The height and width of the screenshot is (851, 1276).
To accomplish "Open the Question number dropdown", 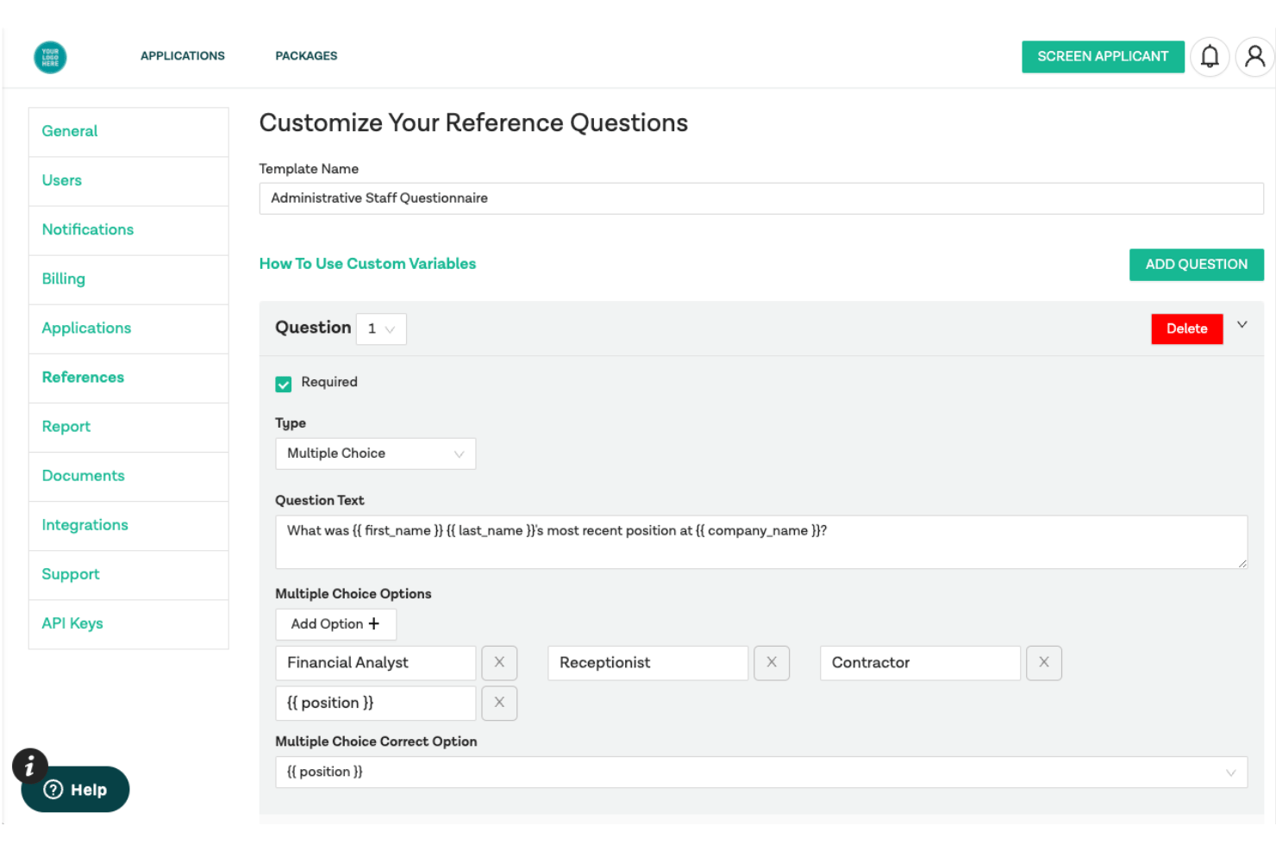I will pos(381,329).
